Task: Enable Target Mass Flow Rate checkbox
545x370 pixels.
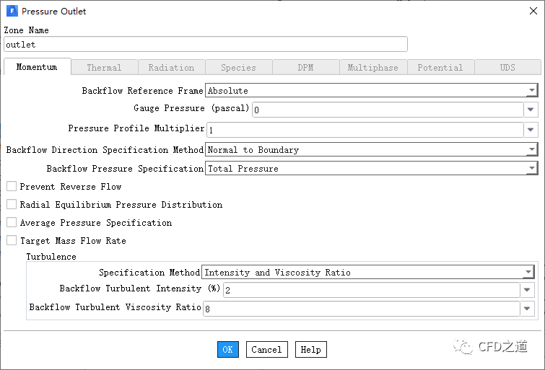Action: (12, 241)
